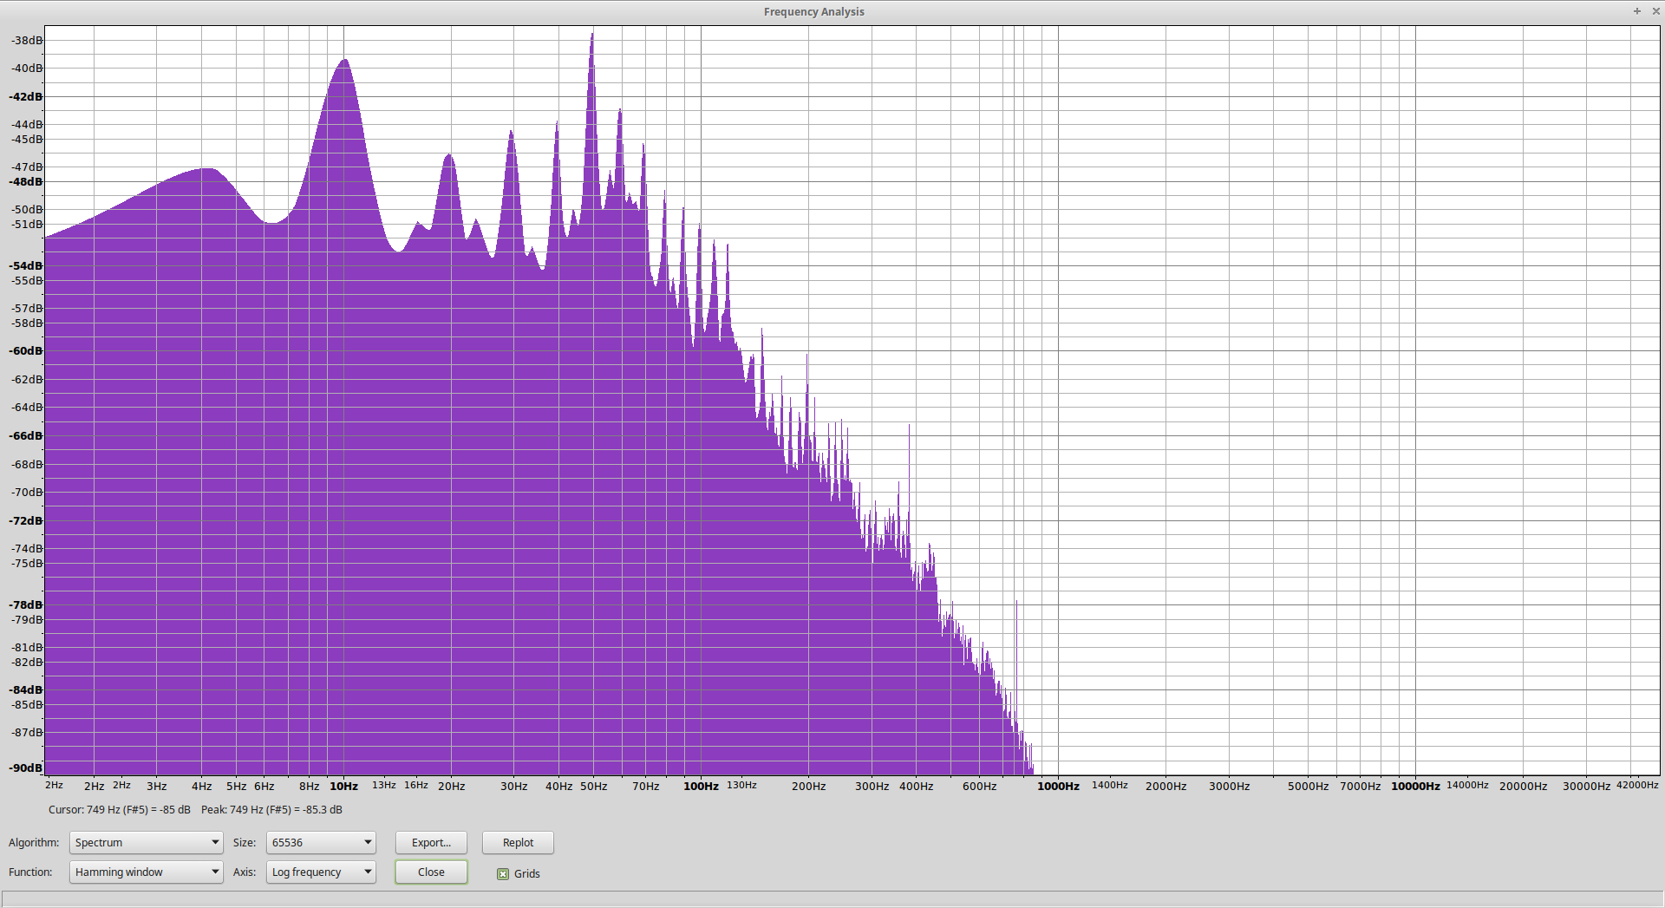Open the Size dropdown showing 65536

[321, 842]
